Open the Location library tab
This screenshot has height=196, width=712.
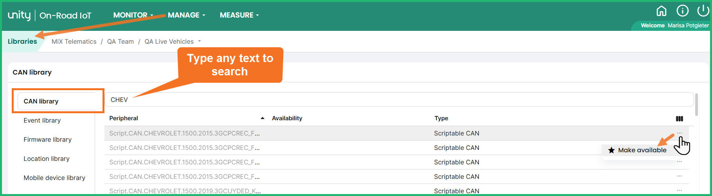click(47, 159)
